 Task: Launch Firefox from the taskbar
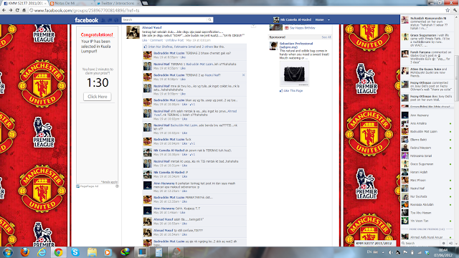[25, 252]
